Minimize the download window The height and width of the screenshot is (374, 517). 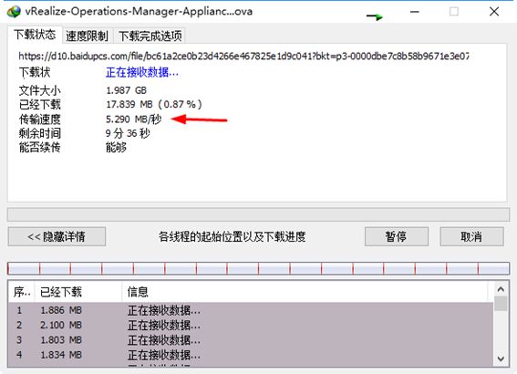pyautogui.click(x=415, y=12)
